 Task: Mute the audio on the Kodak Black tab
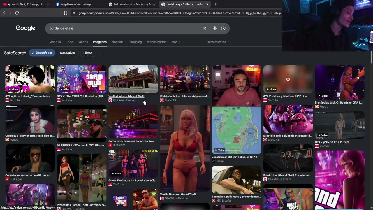[9, 4]
